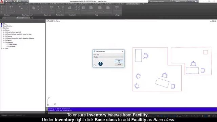This screenshot has height=122, width=217.
Task: Click the viewport label Top 2D Wireframe
Action: tap(53, 21)
